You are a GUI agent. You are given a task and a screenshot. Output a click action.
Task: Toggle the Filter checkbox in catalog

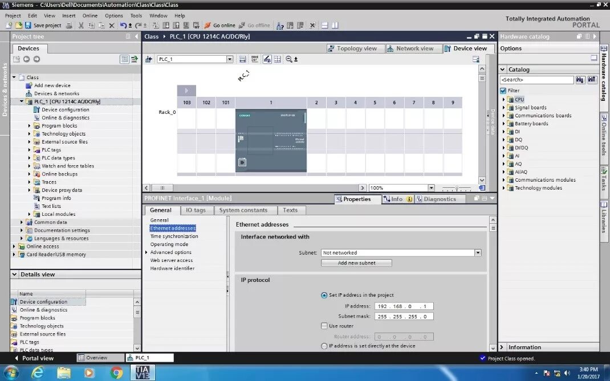503,91
